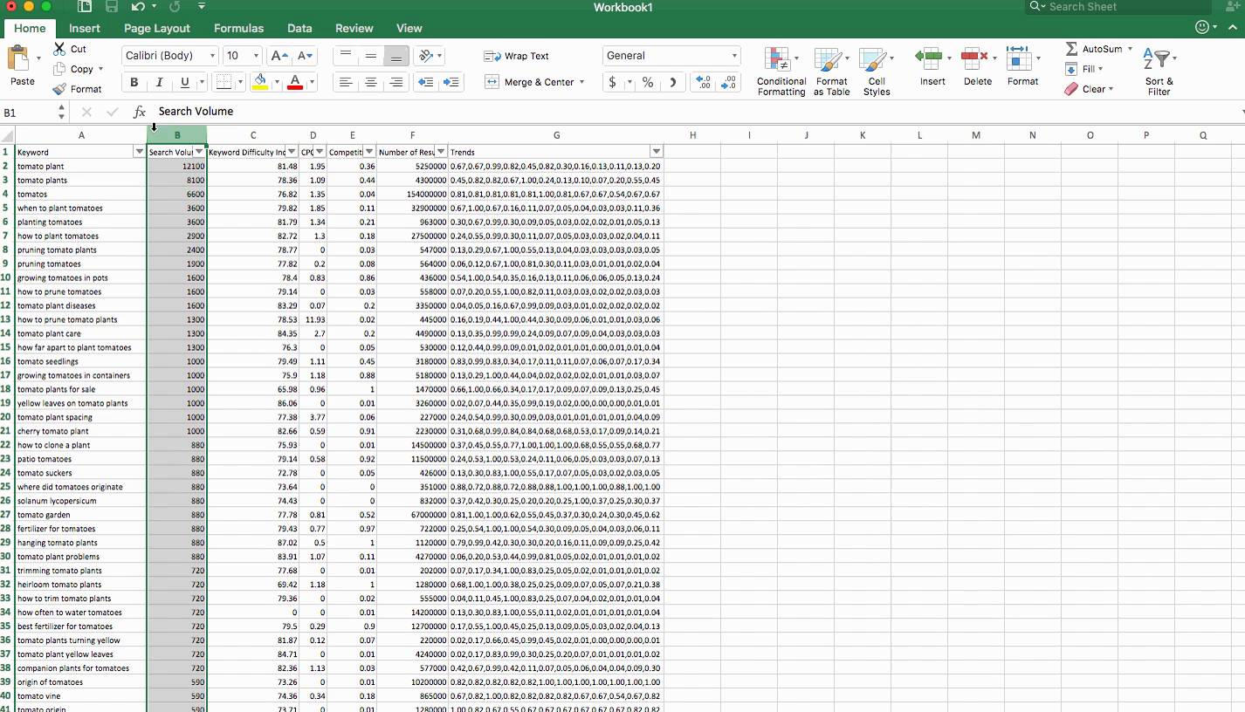Click the insert function fx icon
1245x712 pixels.
[x=139, y=112]
